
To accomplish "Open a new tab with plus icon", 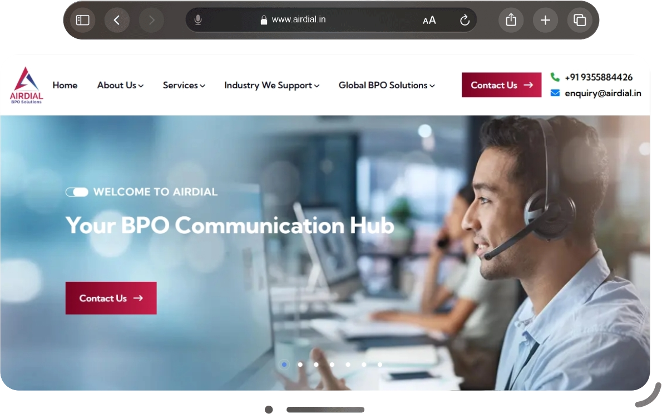I will [545, 20].
